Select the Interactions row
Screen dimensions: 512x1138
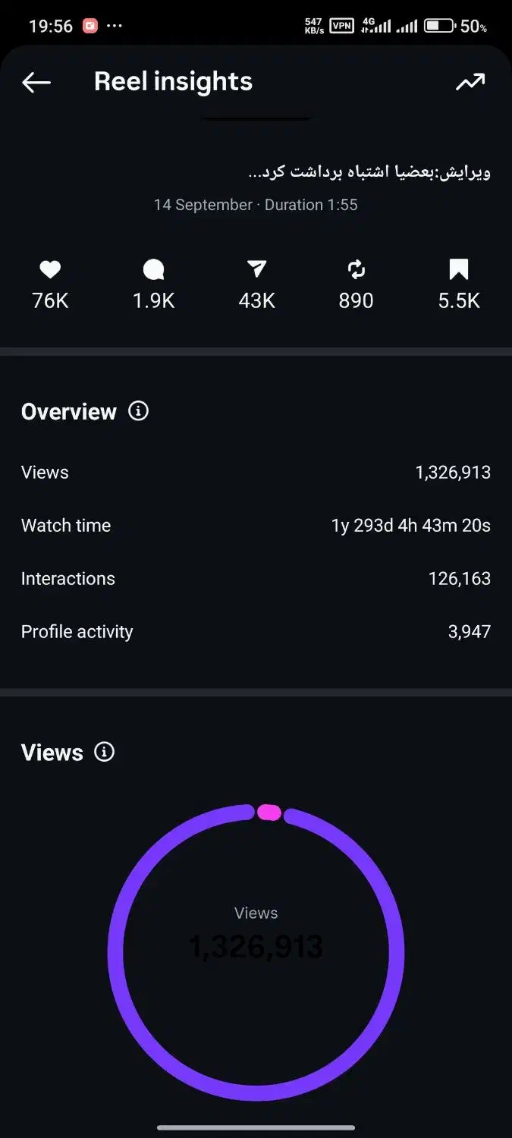coord(256,579)
